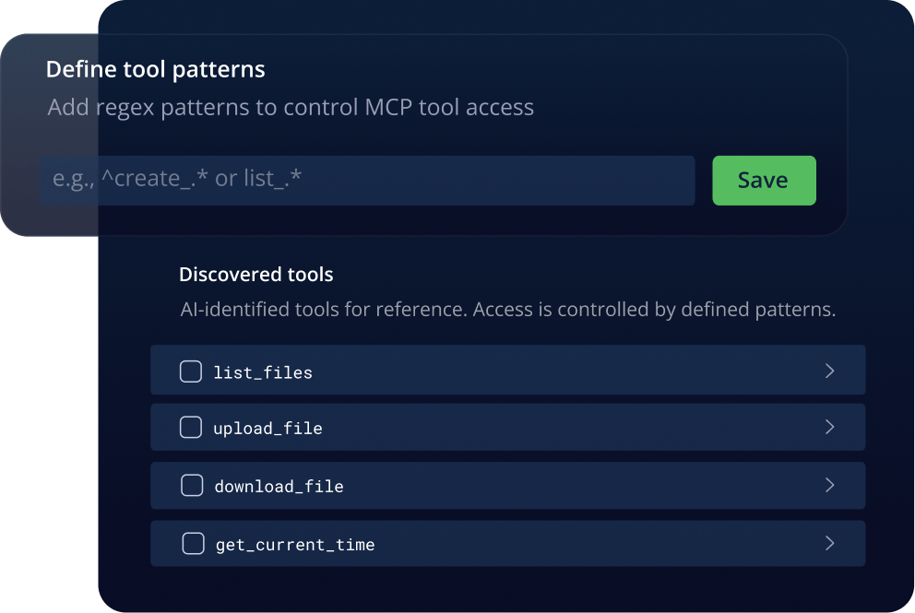915x613 pixels.
Task: Click the regex pattern input field
Action: [x=367, y=181]
